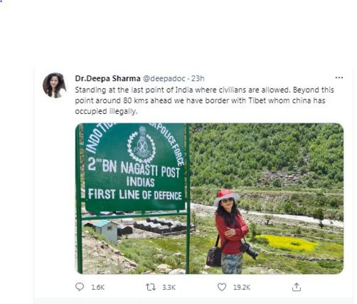Click the camera the woman is holding
This screenshot has height=304, width=357.
[x=250, y=250]
